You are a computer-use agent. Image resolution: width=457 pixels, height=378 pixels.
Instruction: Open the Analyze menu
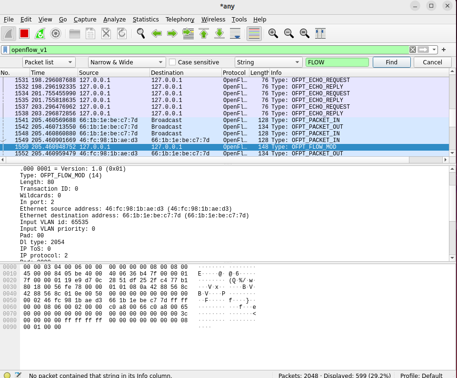coord(115,19)
